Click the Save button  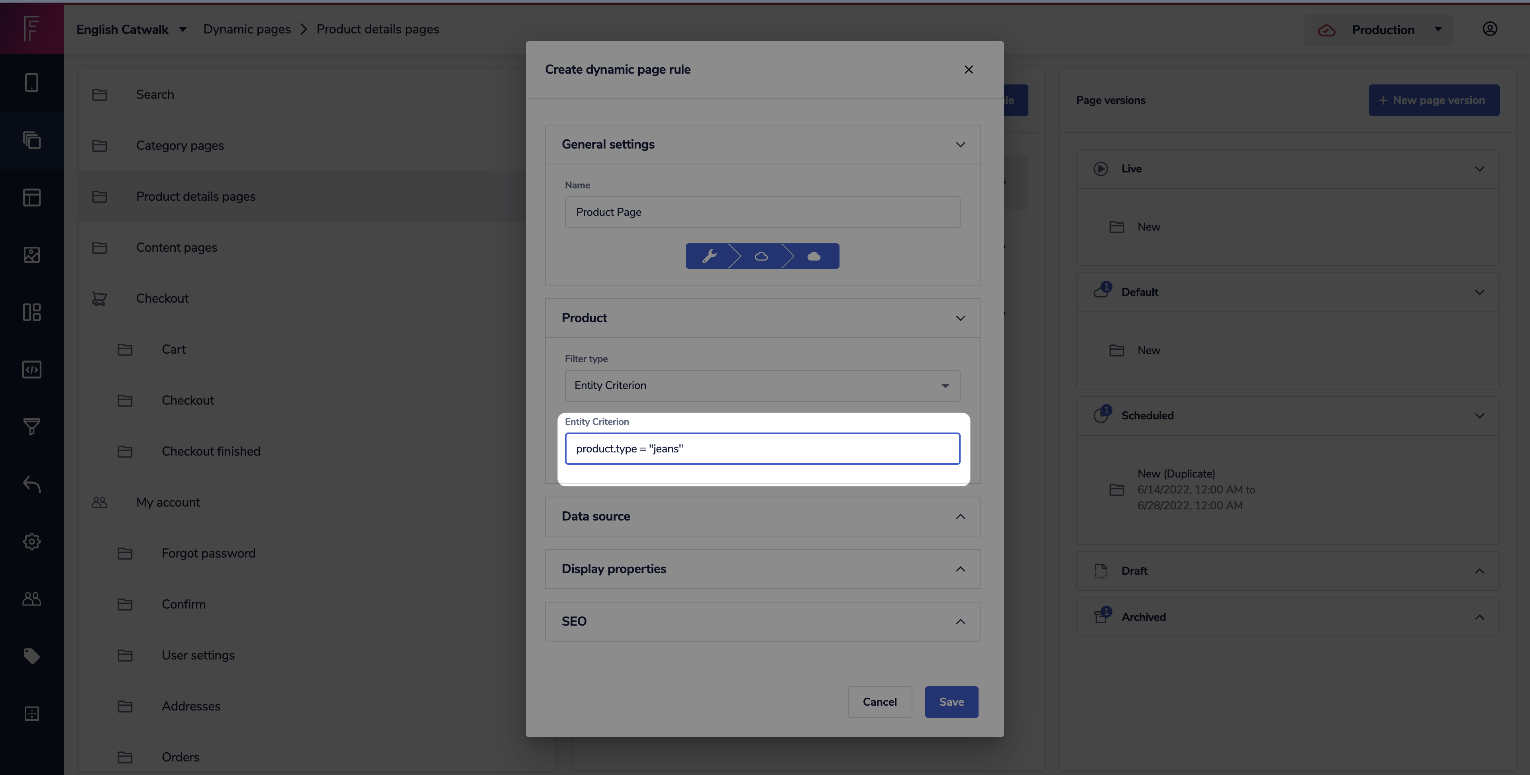pos(951,702)
